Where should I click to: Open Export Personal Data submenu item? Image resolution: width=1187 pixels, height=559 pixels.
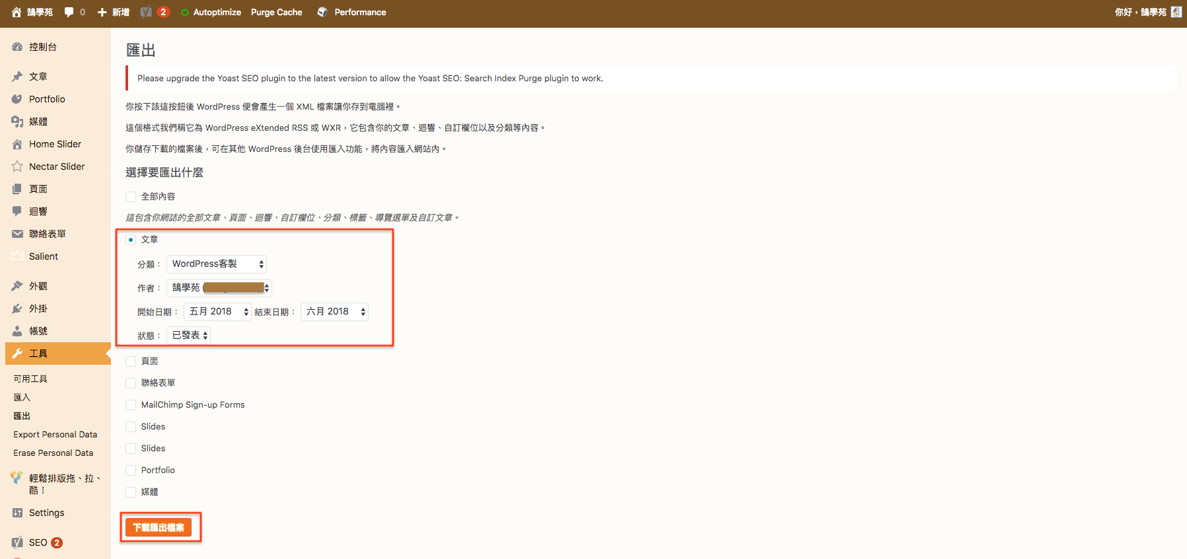(x=55, y=434)
